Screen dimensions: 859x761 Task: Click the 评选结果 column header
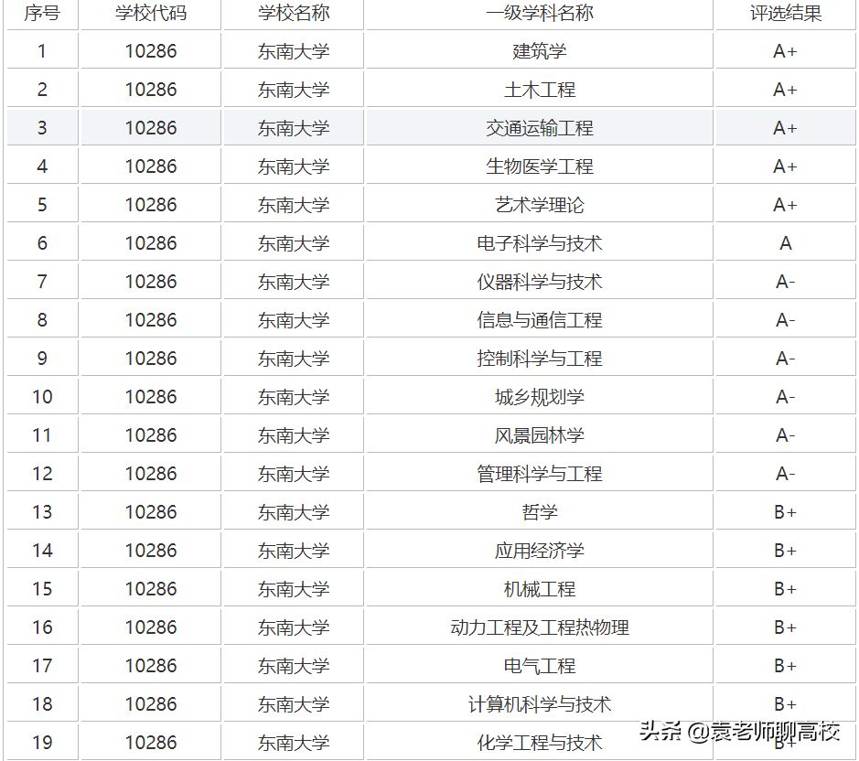tap(784, 14)
